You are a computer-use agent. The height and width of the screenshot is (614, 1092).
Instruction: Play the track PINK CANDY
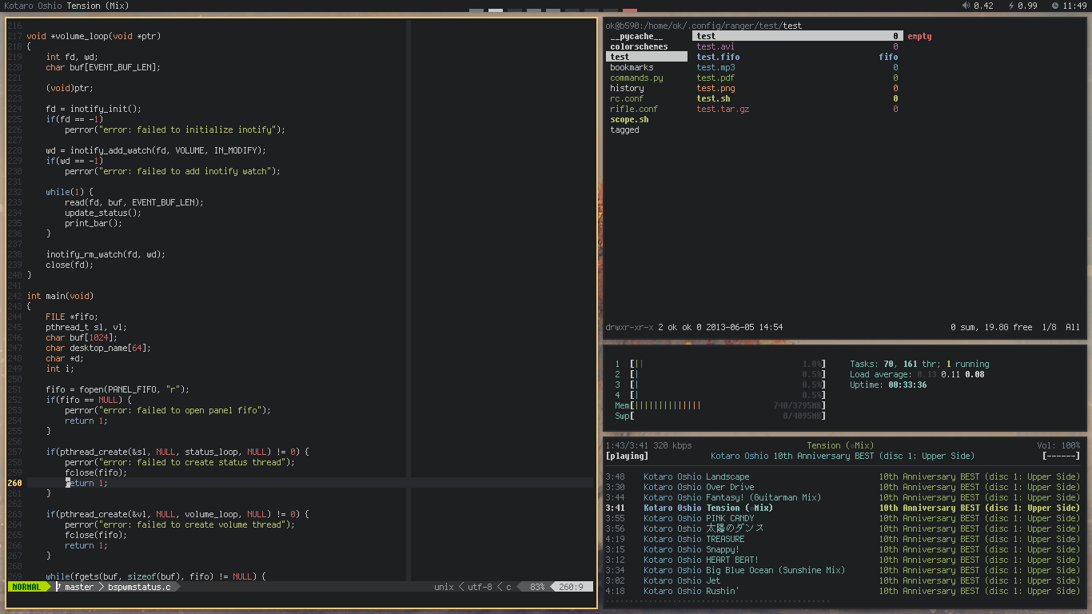tap(730, 518)
